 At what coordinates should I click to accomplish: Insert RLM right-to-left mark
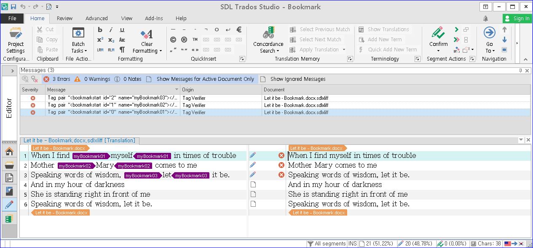(111, 50)
